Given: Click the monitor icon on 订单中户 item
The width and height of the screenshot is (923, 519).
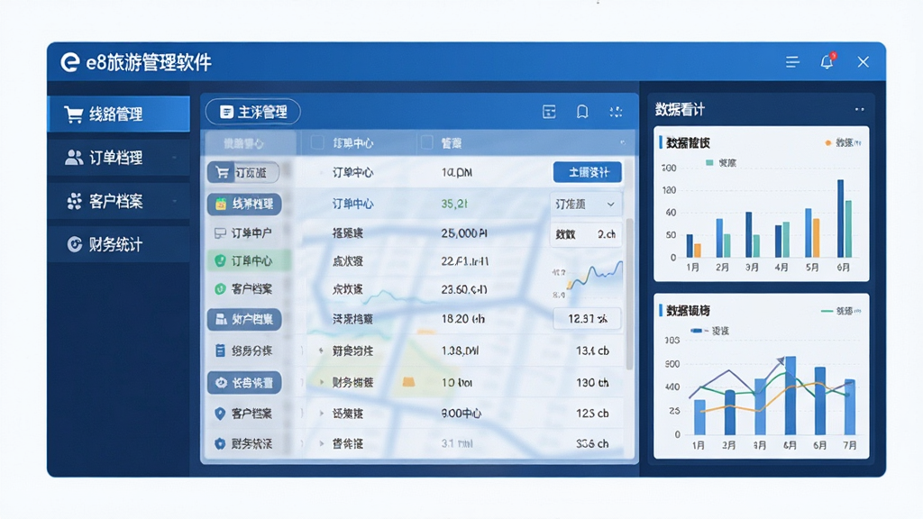Looking at the screenshot, I should (x=220, y=233).
